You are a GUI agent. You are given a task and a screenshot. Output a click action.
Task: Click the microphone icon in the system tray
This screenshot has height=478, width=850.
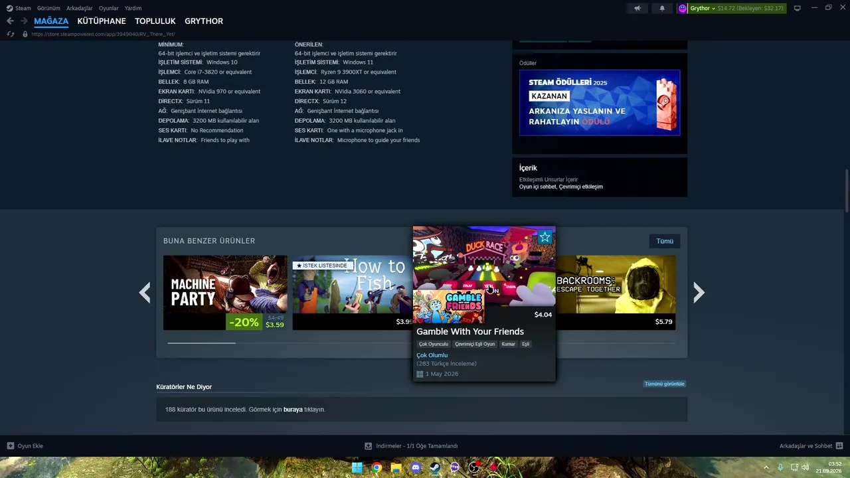[780, 467]
